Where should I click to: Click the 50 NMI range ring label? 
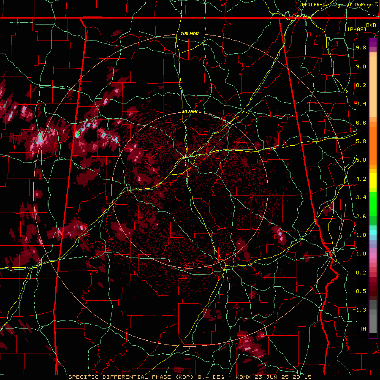190,112
